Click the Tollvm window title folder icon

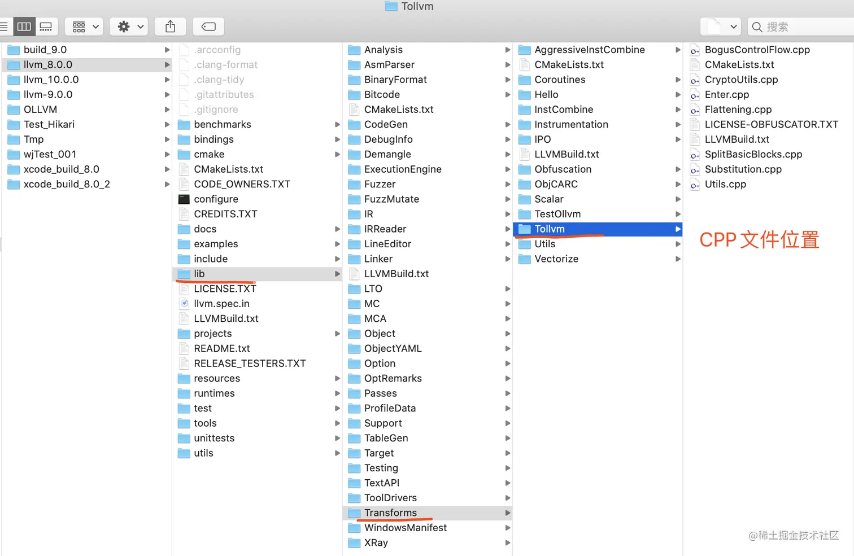pyautogui.click(x=391, y=6)
